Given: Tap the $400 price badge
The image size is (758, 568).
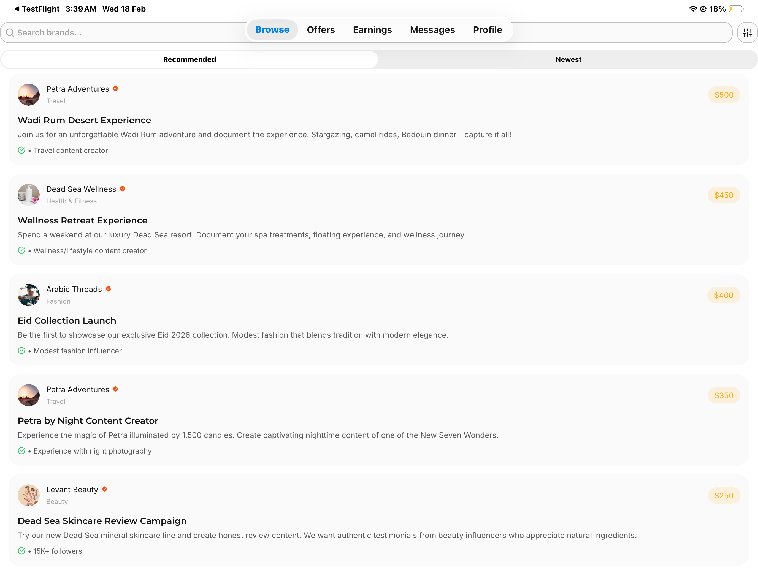Looking at the screenshot, I should 723,295.
